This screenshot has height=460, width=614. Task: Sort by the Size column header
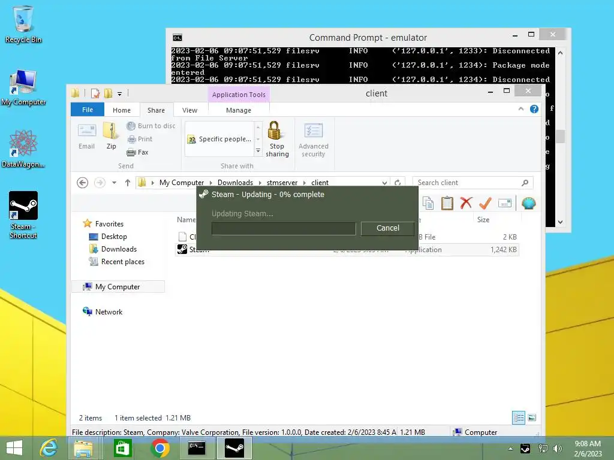click(x=483, y=220)
